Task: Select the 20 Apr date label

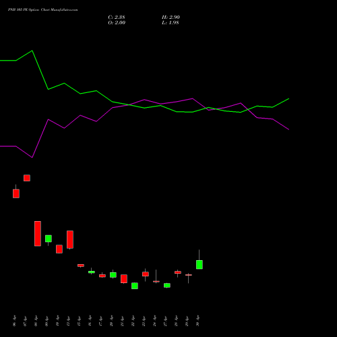Action: coord(112,321)
